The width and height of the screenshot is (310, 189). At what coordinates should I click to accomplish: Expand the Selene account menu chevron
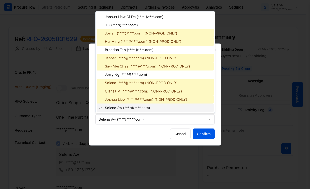(x=297, y=7)
